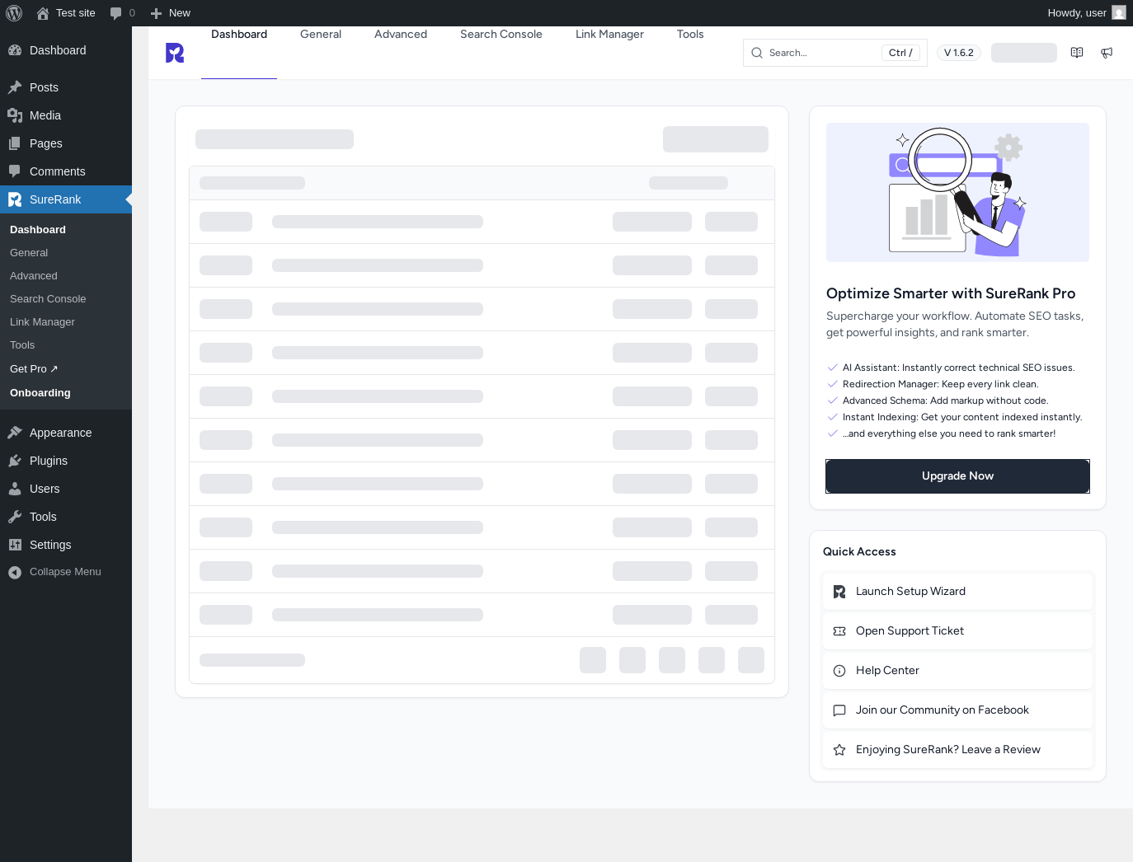Image resolution: width=1133 pixels, height=862 pixels.
Task: Click the SureRank icon in sidebar menu
Action: (x=15, y=199)
